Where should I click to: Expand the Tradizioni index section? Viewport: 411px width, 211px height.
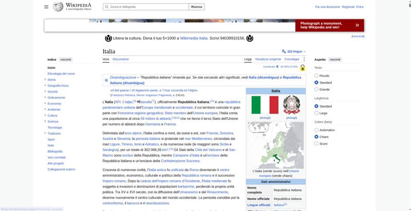coord(45,134)
